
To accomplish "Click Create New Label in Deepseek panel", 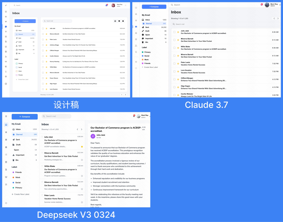I will [21, 194].
